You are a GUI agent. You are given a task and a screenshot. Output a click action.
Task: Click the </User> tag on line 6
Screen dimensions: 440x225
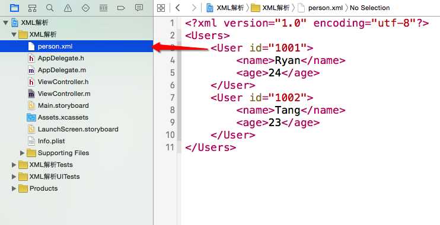(x=233, y=85)
